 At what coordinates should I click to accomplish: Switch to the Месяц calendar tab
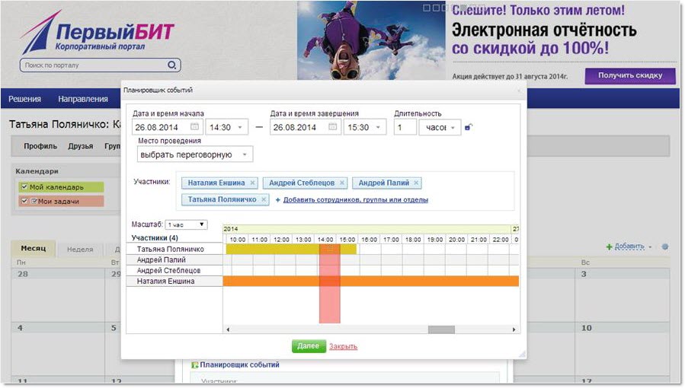tap(33, 249)
